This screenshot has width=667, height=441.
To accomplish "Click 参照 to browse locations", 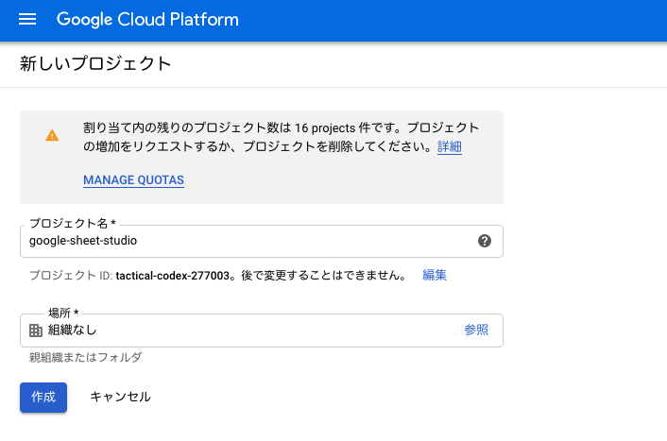I will 476,330.
